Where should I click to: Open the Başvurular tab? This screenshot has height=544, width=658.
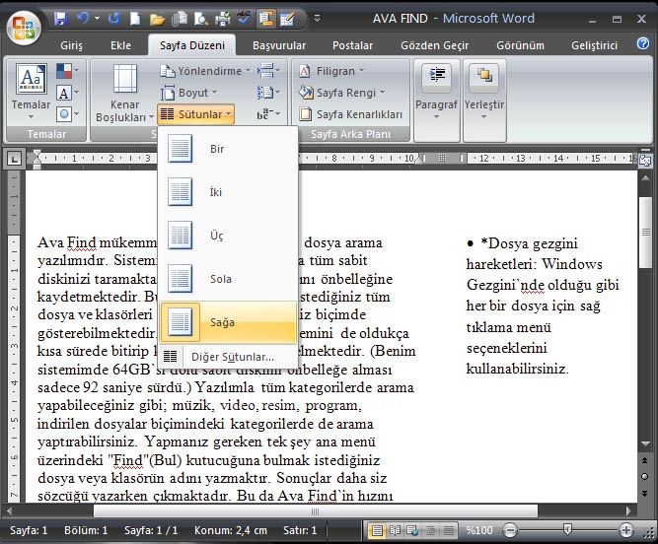tap(279, 45)
